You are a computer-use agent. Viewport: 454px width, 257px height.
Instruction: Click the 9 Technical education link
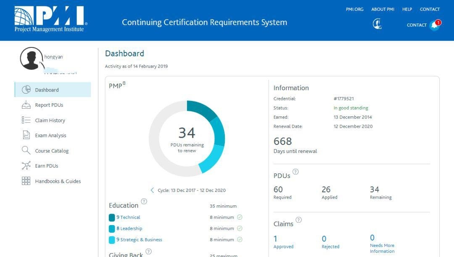128,217
